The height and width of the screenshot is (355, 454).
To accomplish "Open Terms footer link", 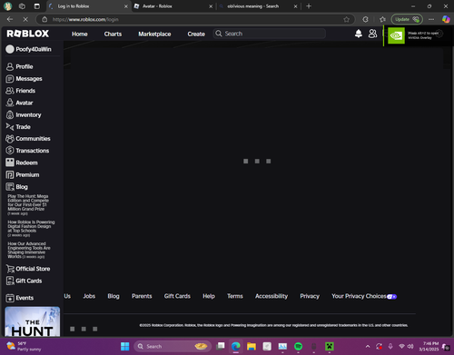I will pyautogui.click(x=235, y=296).
